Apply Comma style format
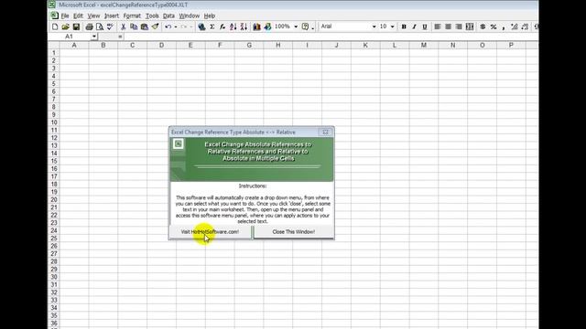The width and height of the screenshot is (586, 329). click(504, 27)
